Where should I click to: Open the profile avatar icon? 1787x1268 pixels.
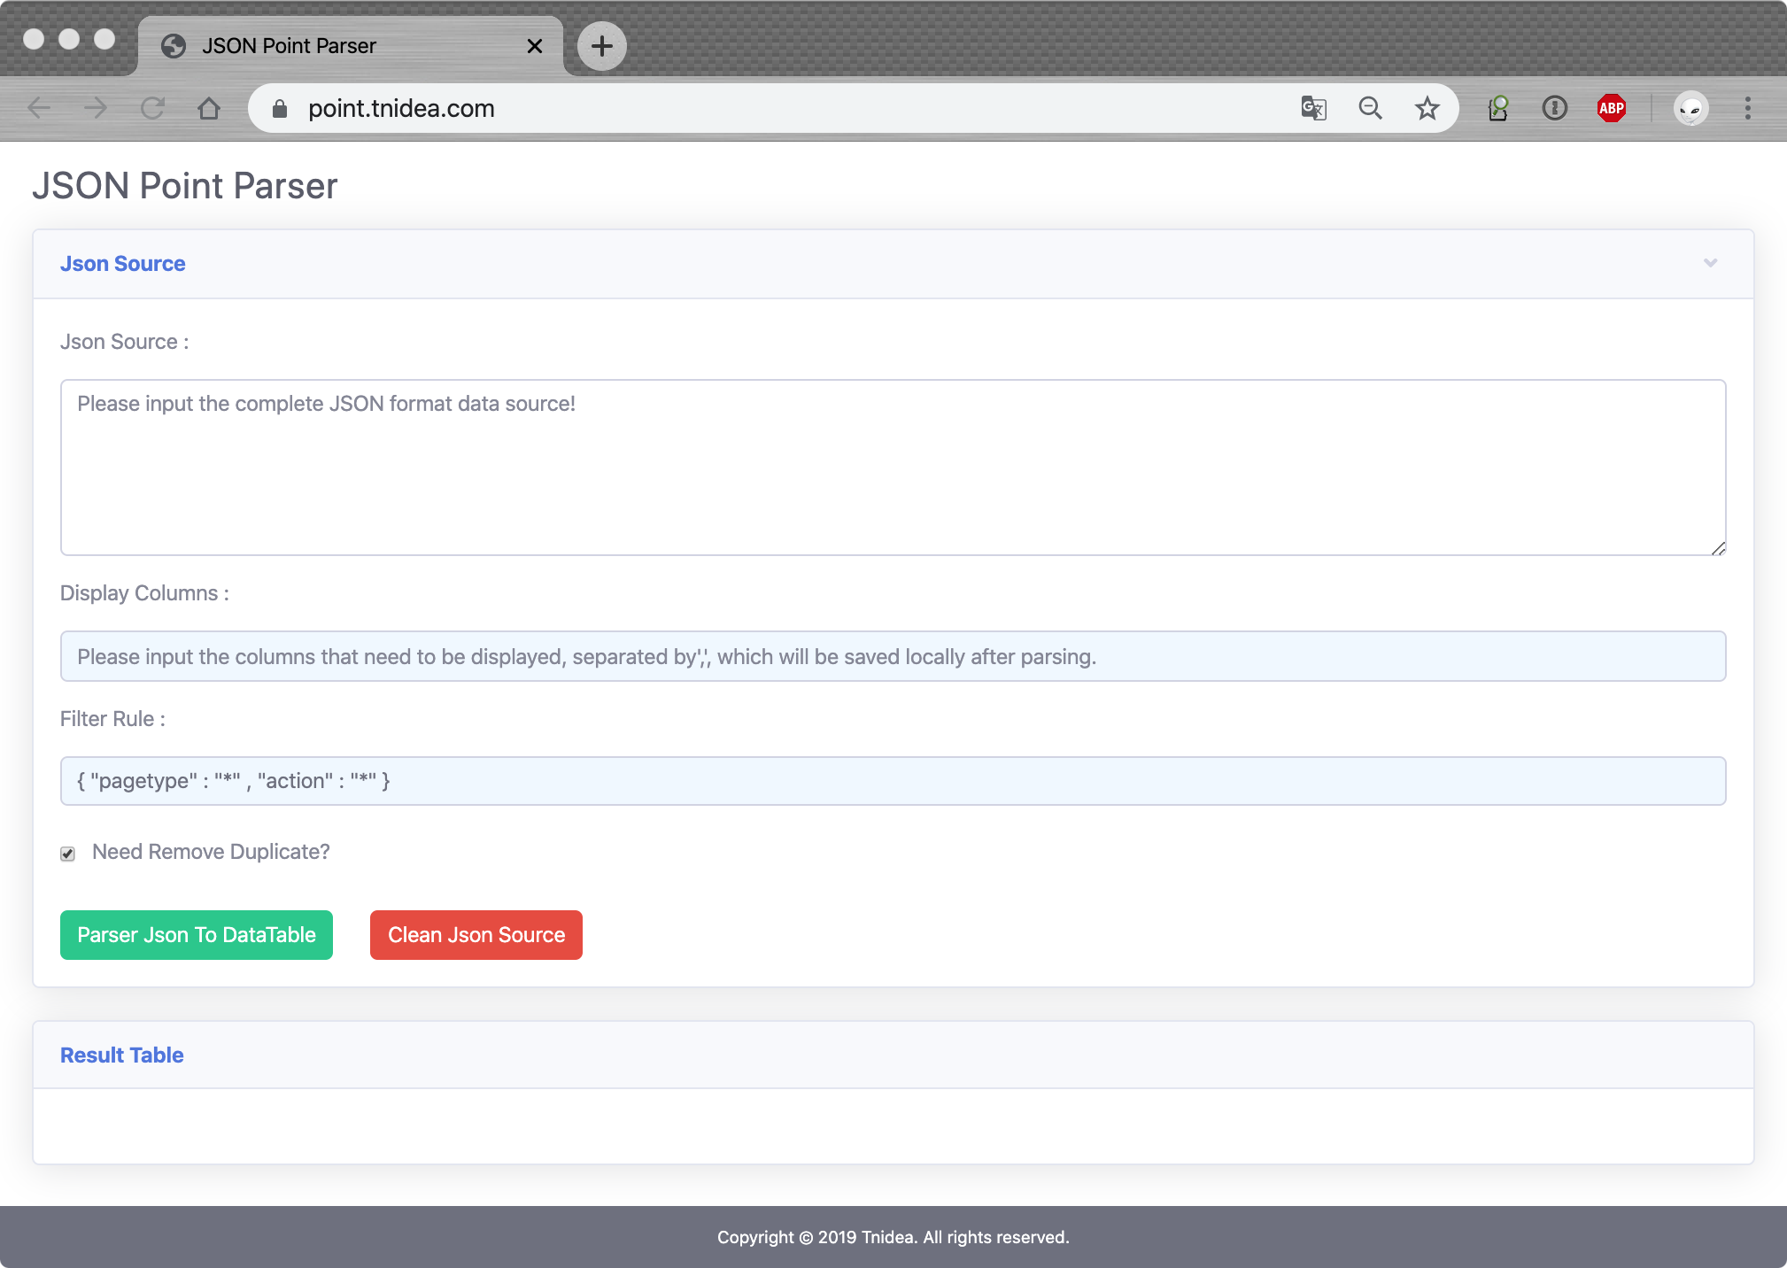pyautogui.click(x=1690, y=108)
